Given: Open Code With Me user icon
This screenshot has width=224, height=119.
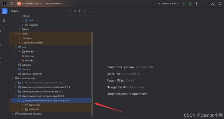Looking at the screenshot, I should pos(213,4).
